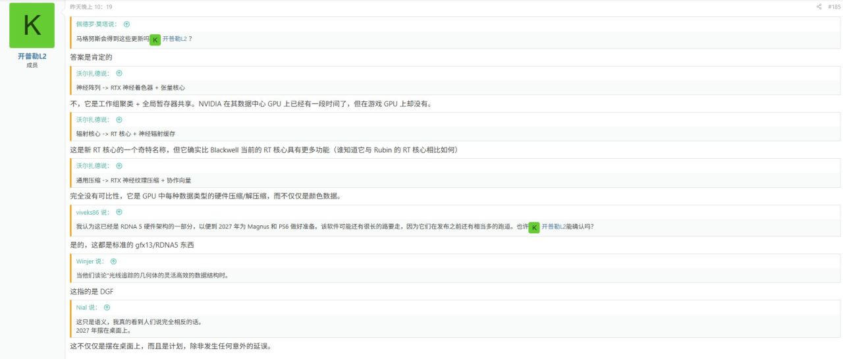Open the 开普勒L2 profile under the avatar
The height and width of the screenshot is (359, 843).
[x=32, y=57]
